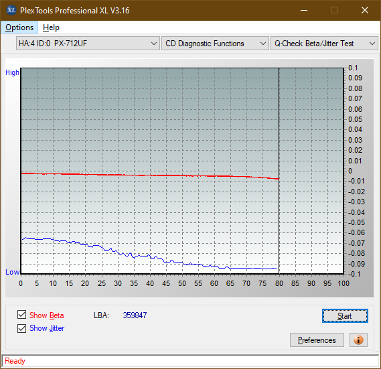Expand the CD Diagnostic Functions dropdown

click(x=215, y=44)
